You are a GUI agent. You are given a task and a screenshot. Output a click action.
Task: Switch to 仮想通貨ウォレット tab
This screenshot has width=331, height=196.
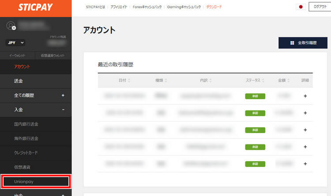click(53, 55)
